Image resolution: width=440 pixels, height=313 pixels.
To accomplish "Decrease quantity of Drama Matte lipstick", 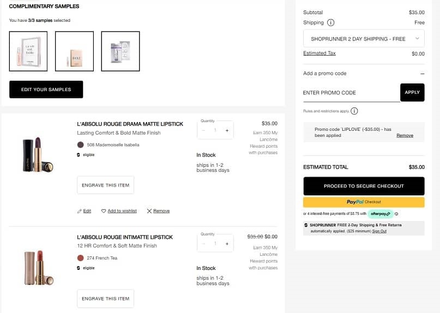I will (x=204, y=130).
